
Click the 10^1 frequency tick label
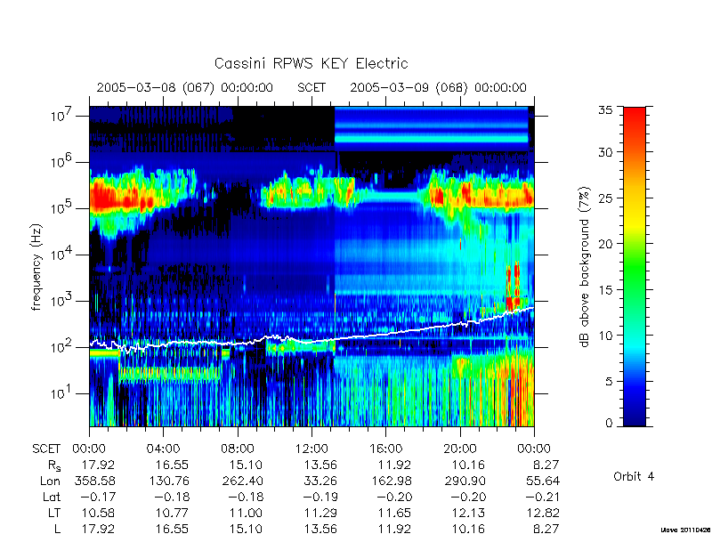(62, 393)
